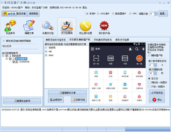The width and height of the screenshot is (171, 132).
Task: Click the red 停止 stop button
Action: pos(157,100)
